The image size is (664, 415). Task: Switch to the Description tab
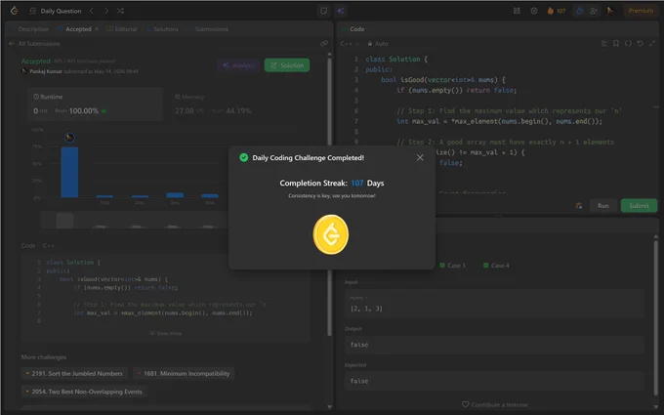pyautogui.click(x=33, y=29)
